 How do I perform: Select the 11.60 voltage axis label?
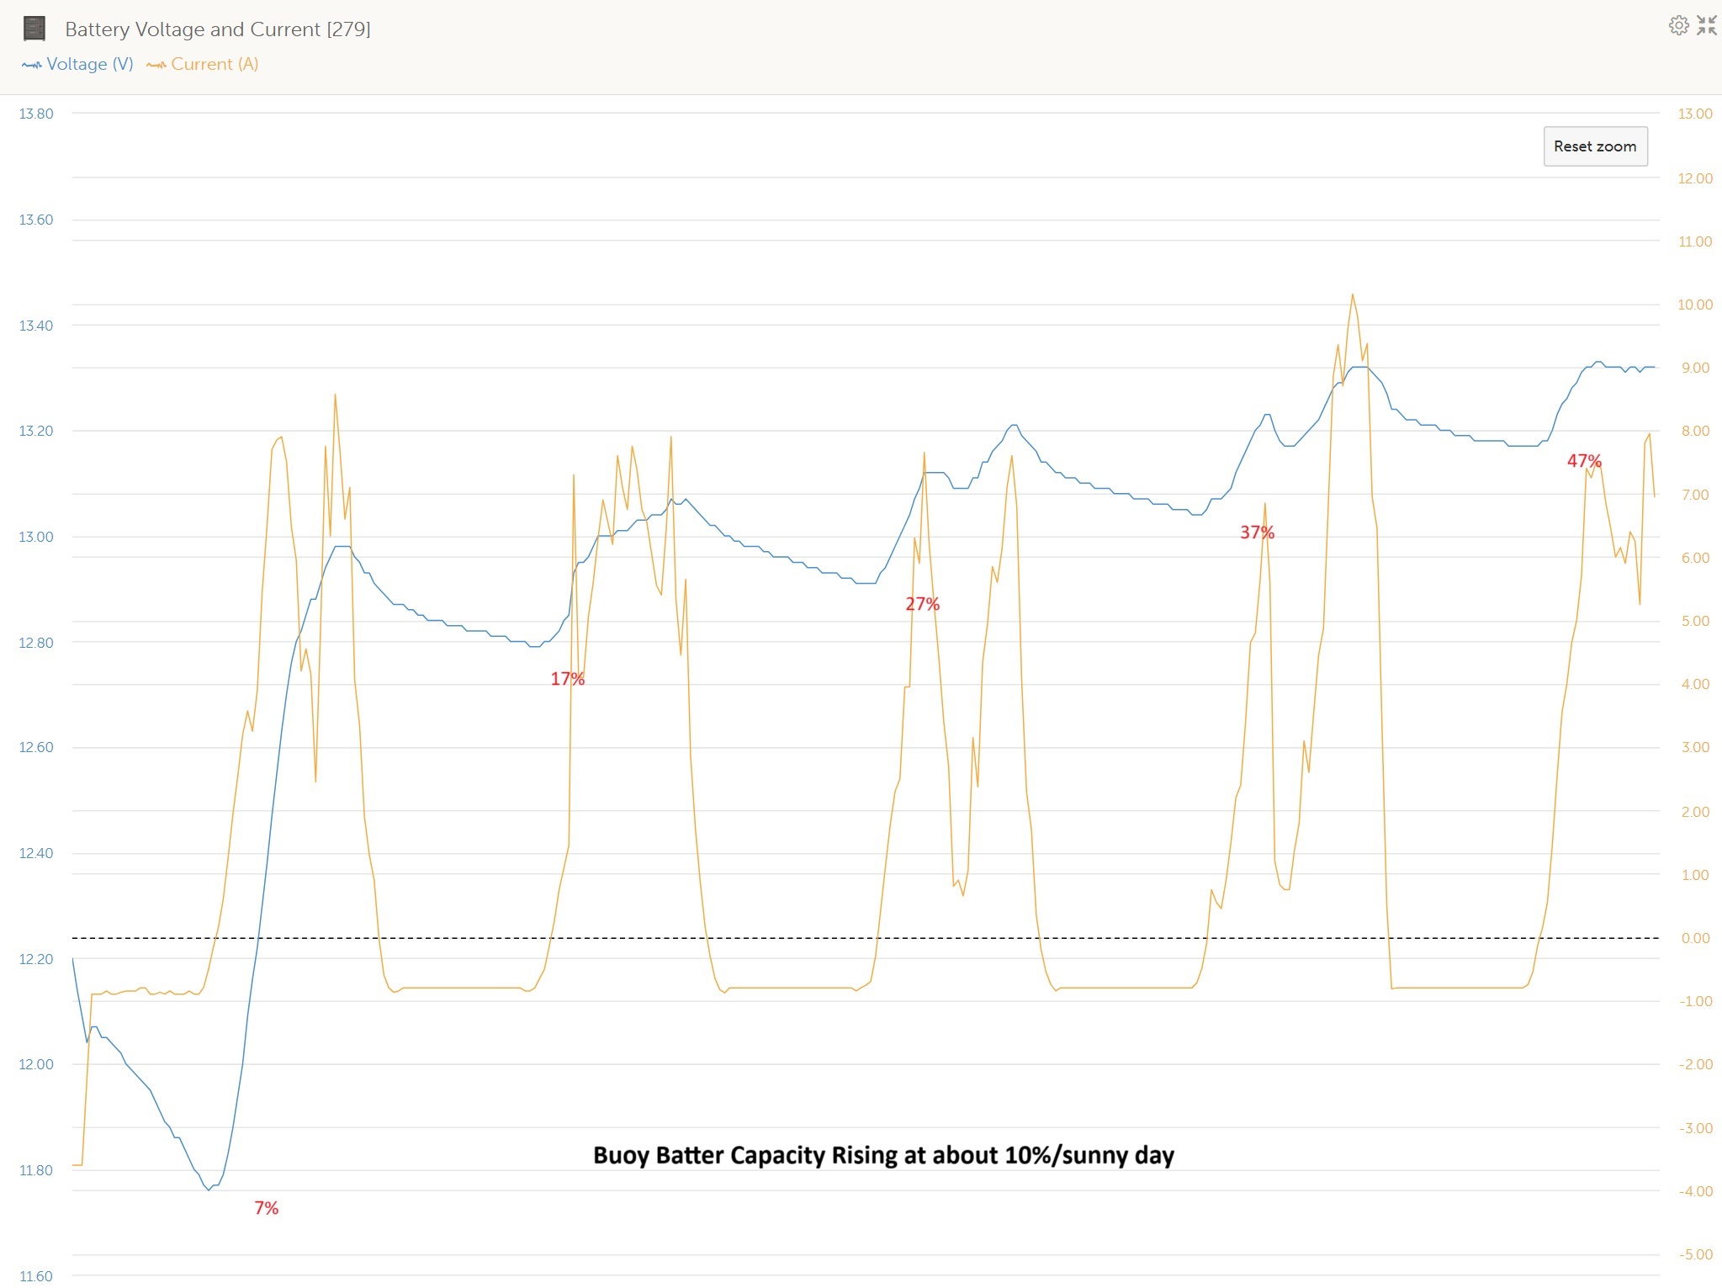coord(36,1276)
